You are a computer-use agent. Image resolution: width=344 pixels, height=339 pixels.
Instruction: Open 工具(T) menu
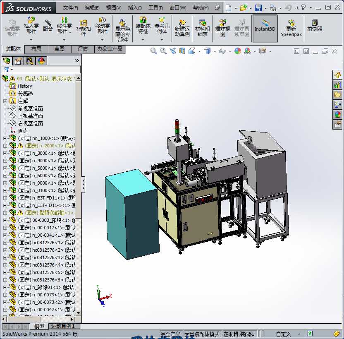click(x=155, y=8)
